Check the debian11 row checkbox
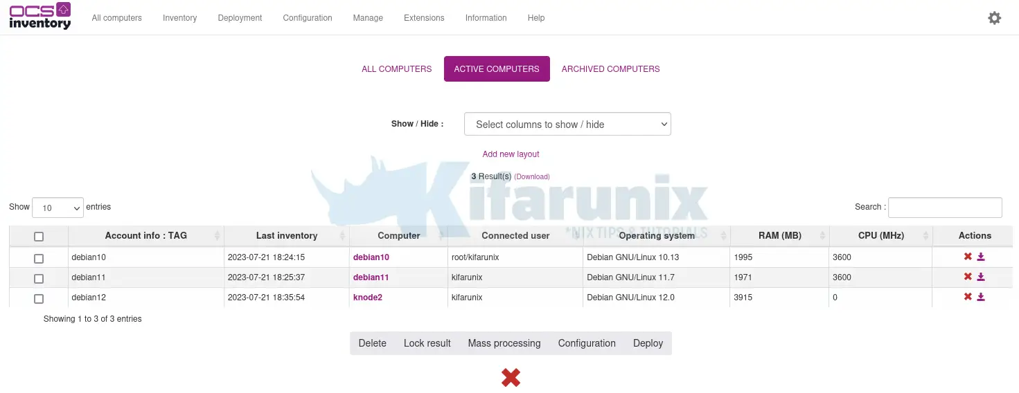Image resolution: width=1019 pixels, height=393 pixels. 39,278
